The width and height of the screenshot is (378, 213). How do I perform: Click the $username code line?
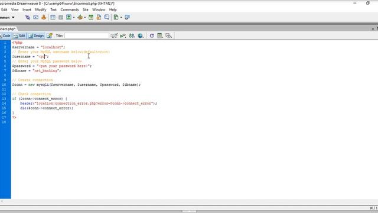point(30,57)
